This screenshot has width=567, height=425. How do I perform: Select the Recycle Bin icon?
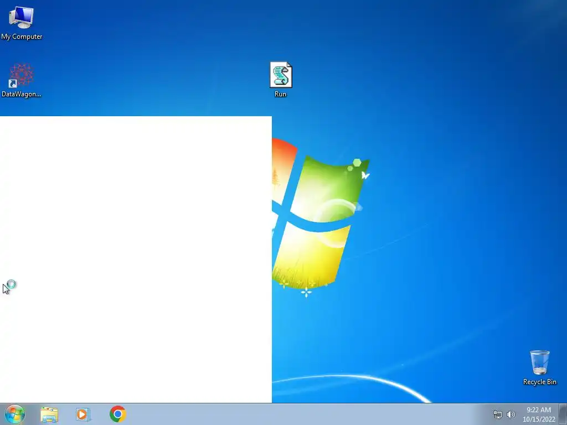tap(539, 367)
